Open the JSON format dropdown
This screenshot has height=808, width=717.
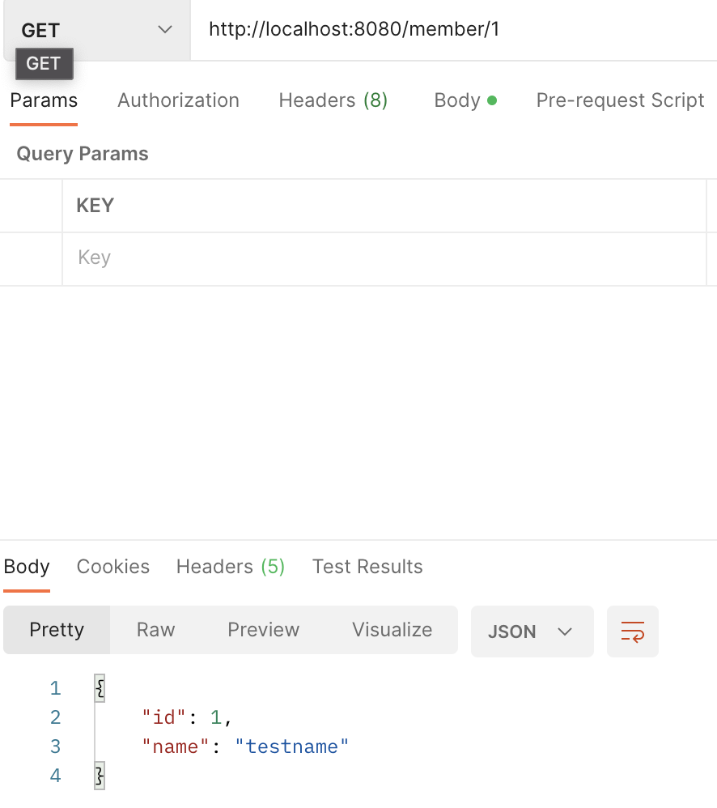tap(532, 632)
